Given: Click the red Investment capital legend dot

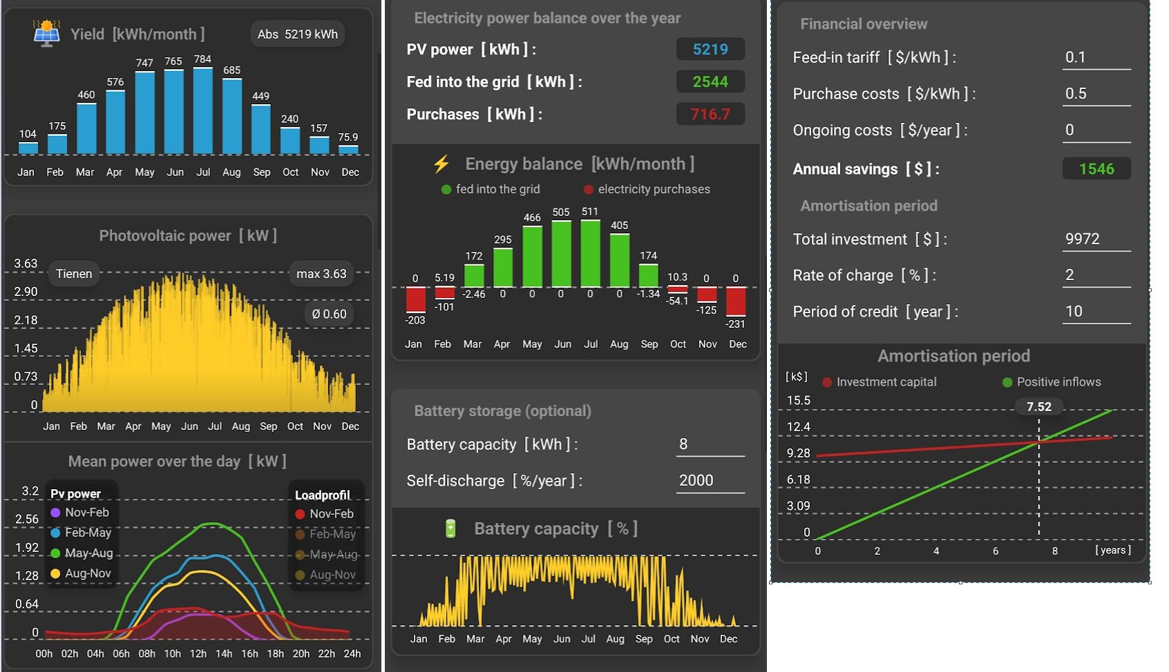Looking at the screenshot, I should [x=827, y=382].
